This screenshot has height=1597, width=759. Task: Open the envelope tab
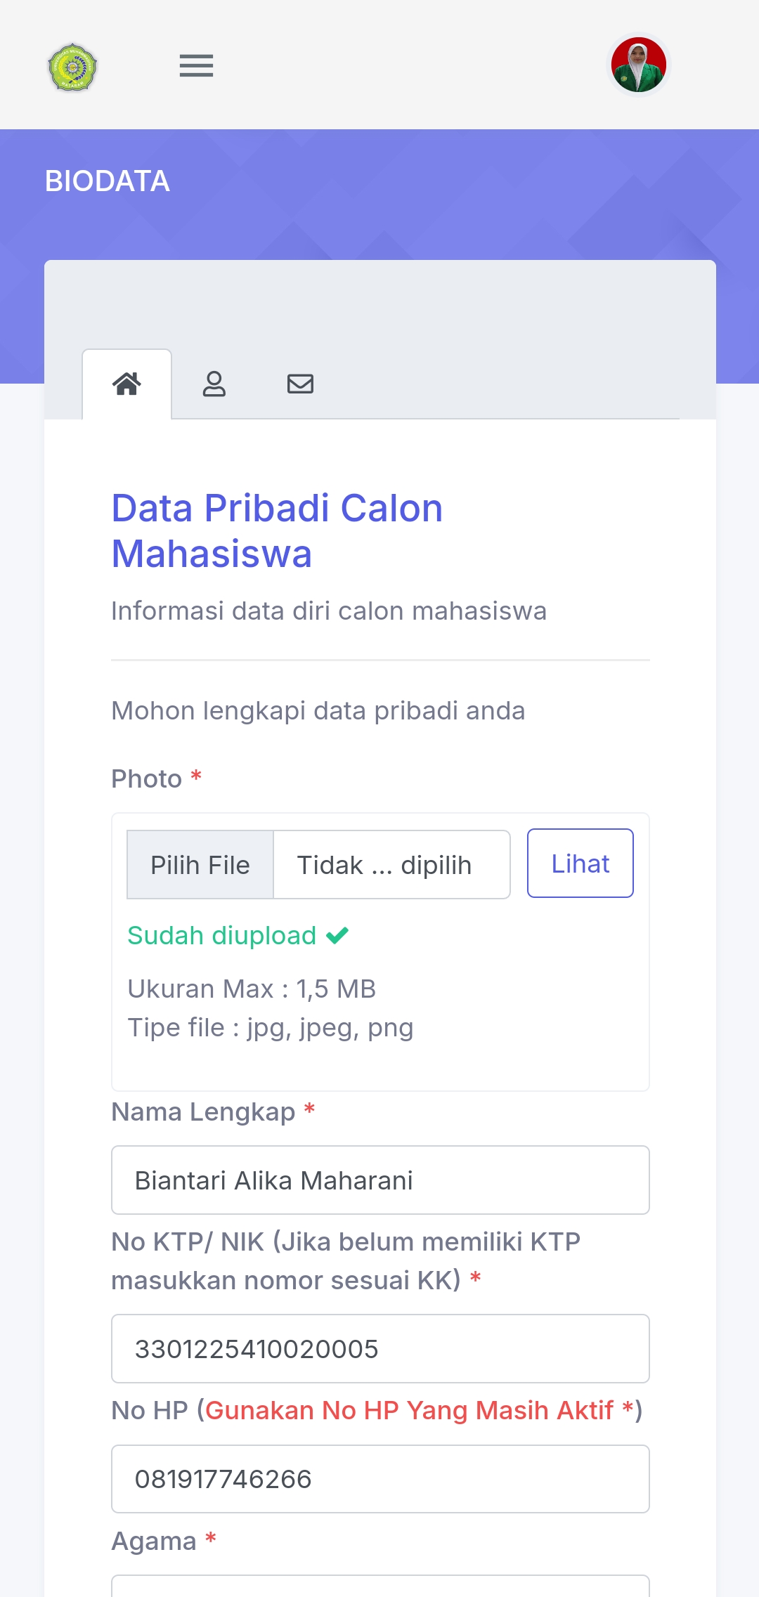[300, 384]
